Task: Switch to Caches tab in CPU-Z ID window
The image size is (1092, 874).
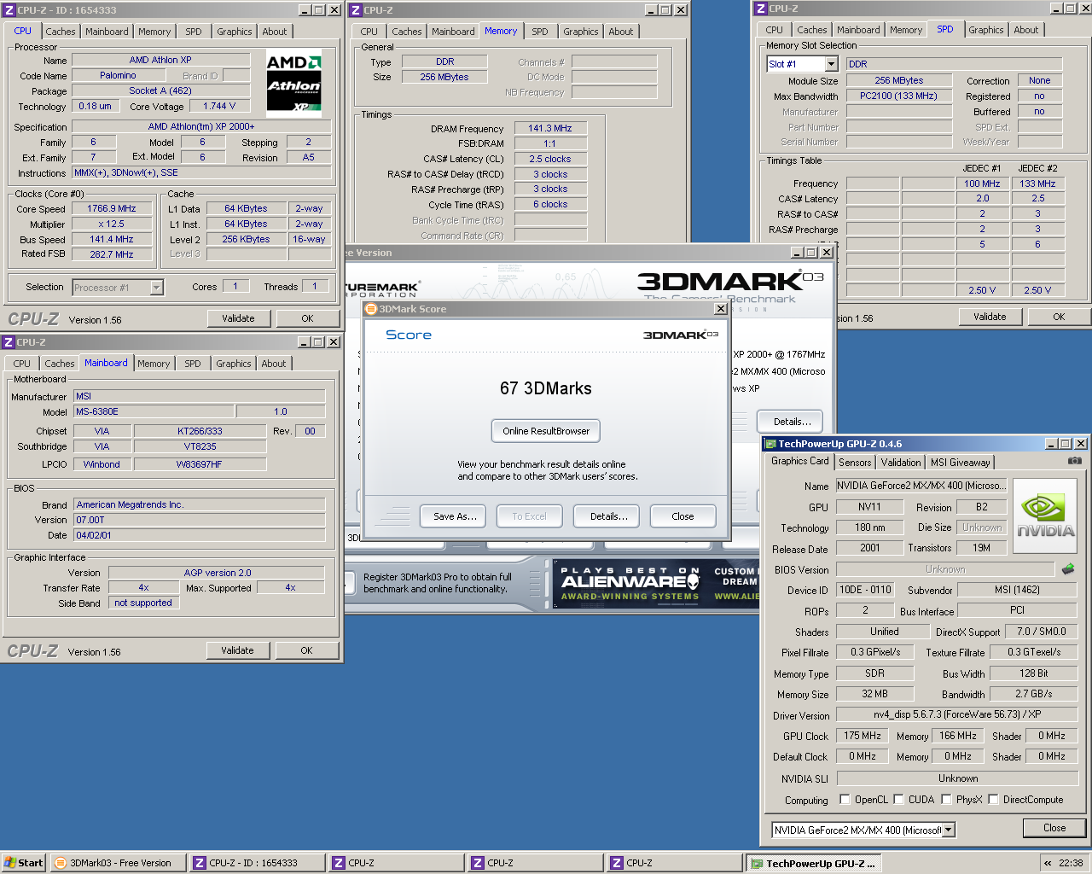Action: click(x=61, y=32)
